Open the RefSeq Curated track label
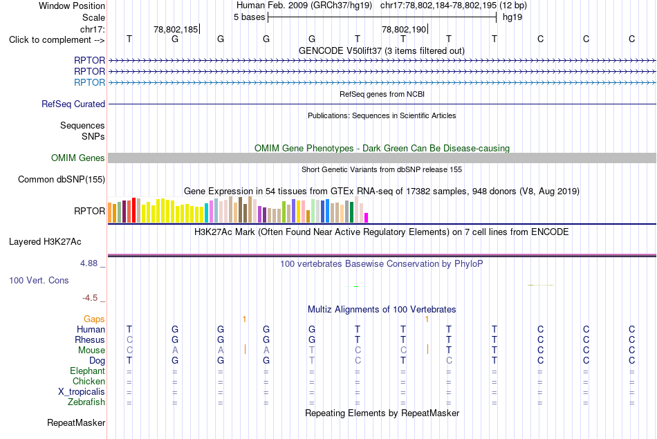Viewport: 657px width, 439px height. [73, 104]
